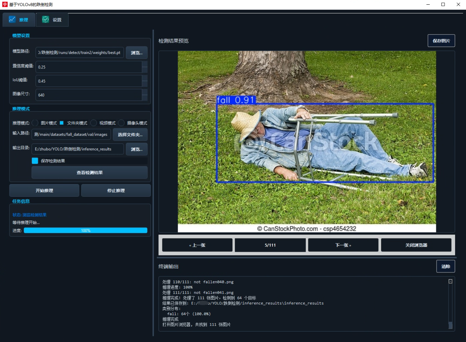Increase the 置信度阈值 value with the up stepper
Viewport: 466px width, 342px height.
coord(145,64)
